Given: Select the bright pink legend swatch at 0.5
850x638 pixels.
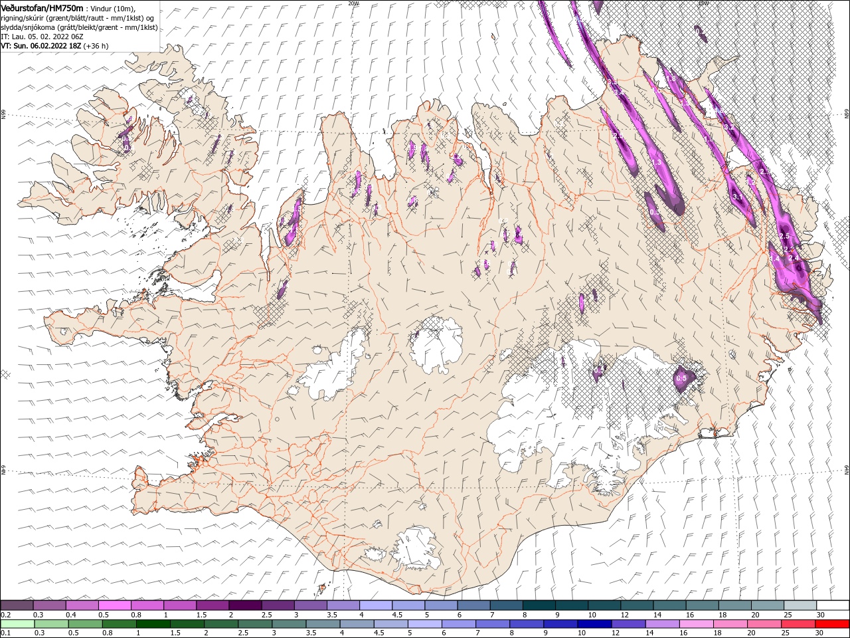Looking at the screenshot, I should (114, 605).
